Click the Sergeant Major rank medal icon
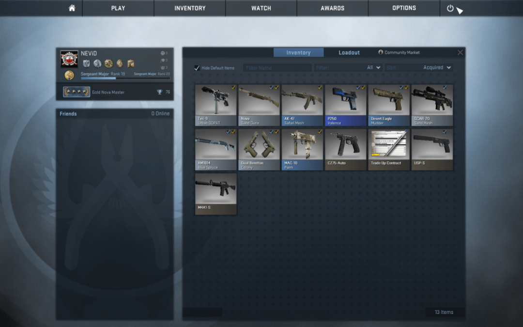The image size is (523, 327). (69, 75)
